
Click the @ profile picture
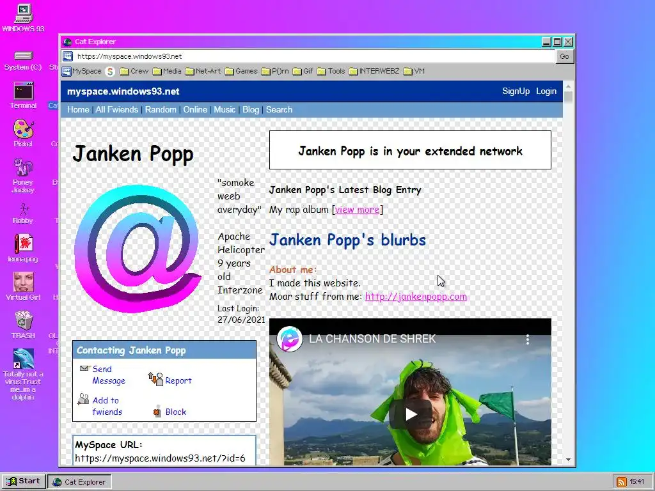(138, 249)
